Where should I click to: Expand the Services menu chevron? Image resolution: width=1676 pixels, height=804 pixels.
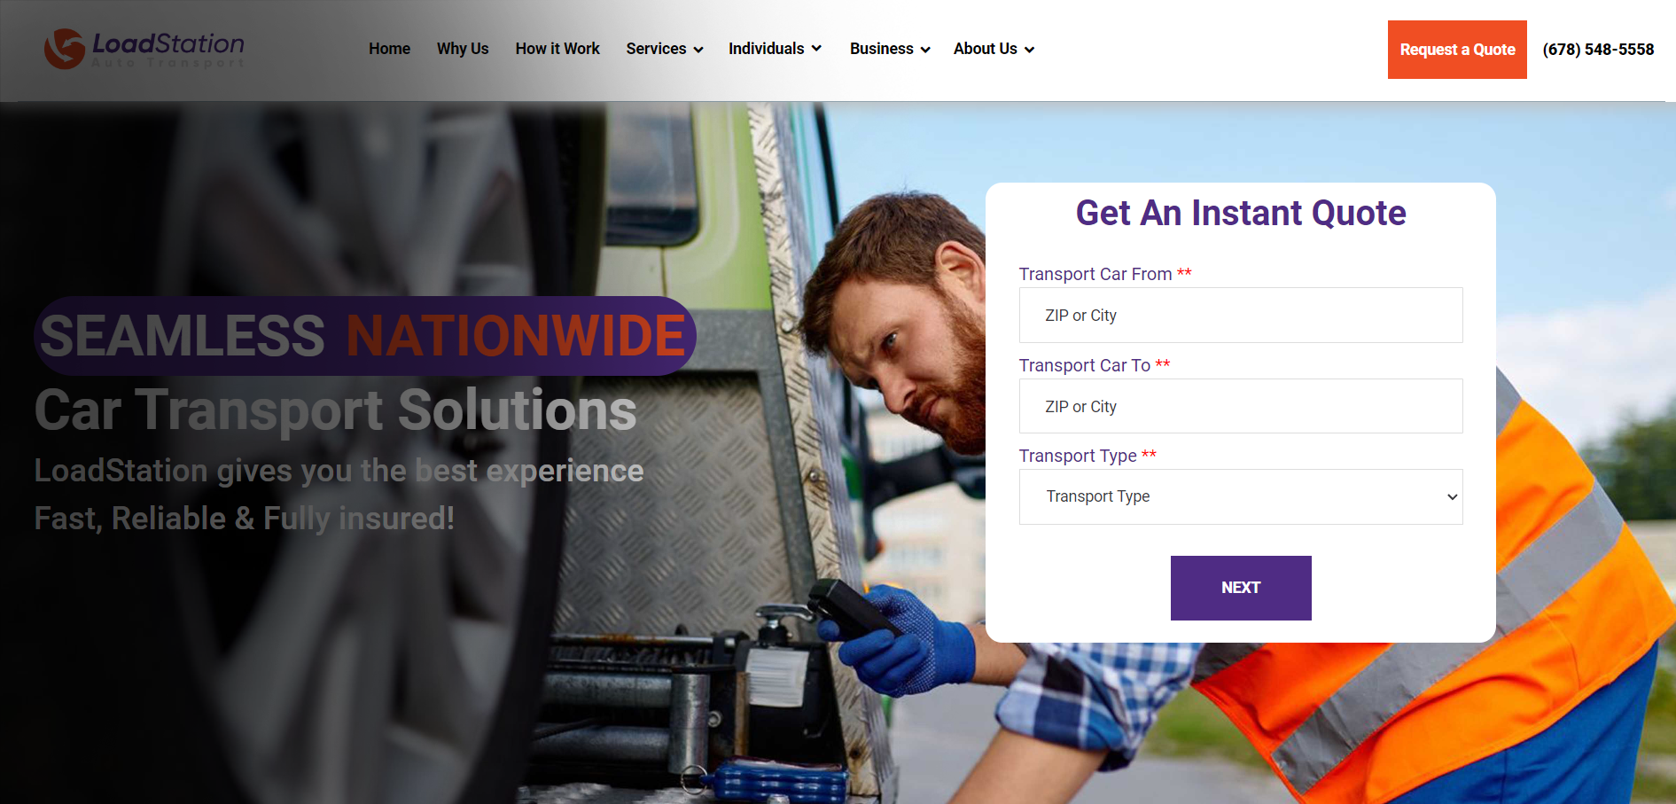pyautogui.click(x=698, y=50)
